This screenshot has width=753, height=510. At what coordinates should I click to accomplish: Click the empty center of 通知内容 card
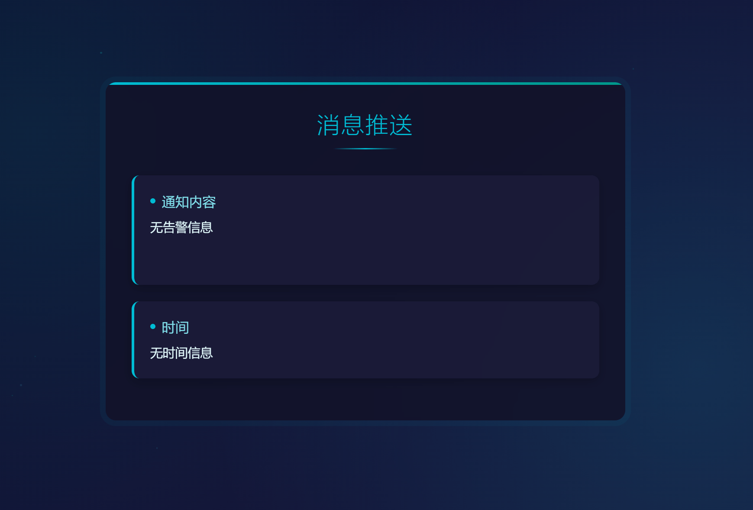[366, 242]
